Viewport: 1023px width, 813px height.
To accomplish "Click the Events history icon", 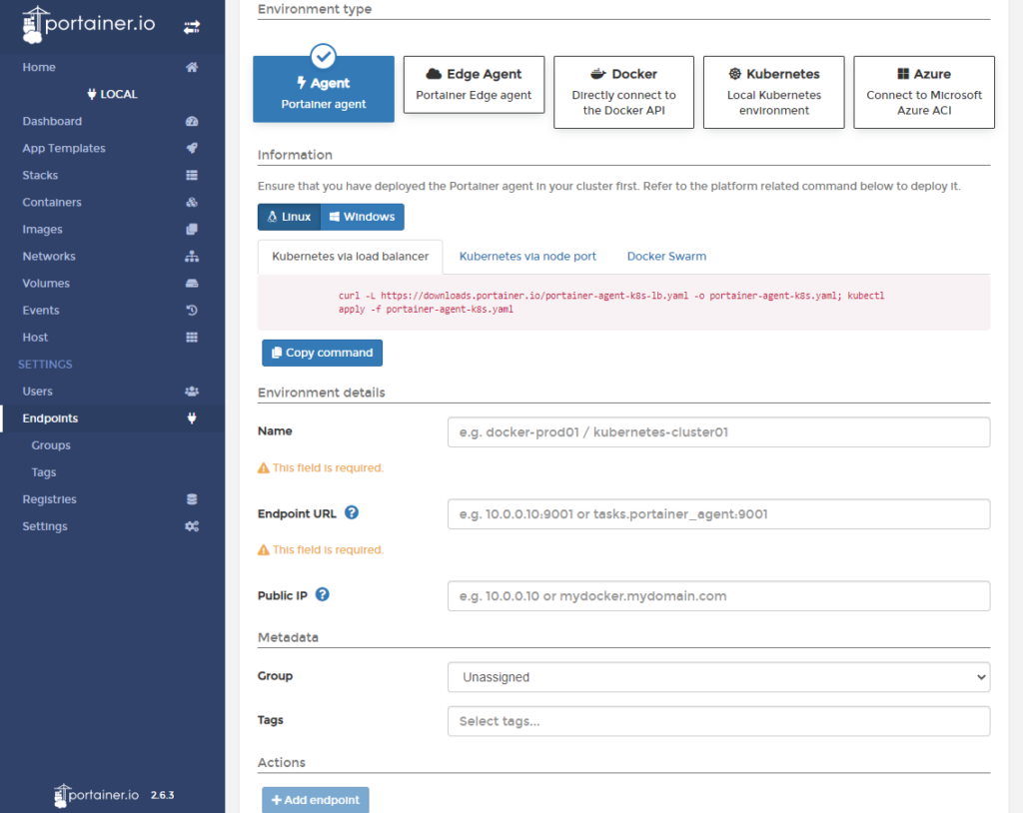I will click(192, 310).
